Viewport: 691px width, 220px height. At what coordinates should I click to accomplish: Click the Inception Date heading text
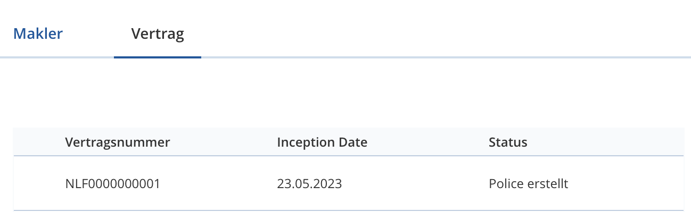click(x=322, y=142)
